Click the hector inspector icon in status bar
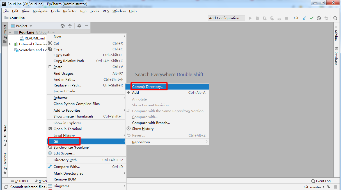Screen dimensions: 341x190 click(x=336, y=187)
